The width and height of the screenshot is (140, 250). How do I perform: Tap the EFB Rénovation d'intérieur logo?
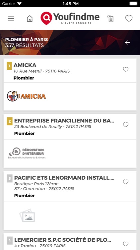pos(27,153)
